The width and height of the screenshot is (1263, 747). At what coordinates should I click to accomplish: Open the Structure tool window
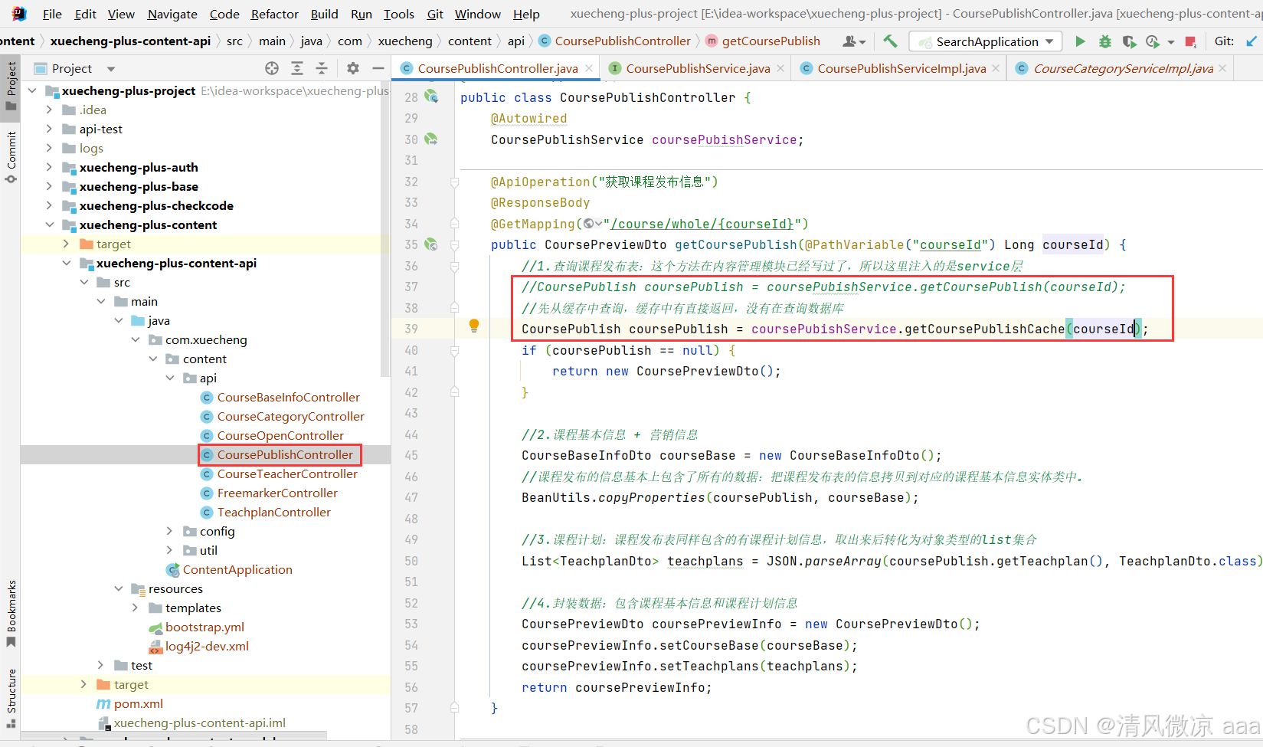[x=11, y=699]
